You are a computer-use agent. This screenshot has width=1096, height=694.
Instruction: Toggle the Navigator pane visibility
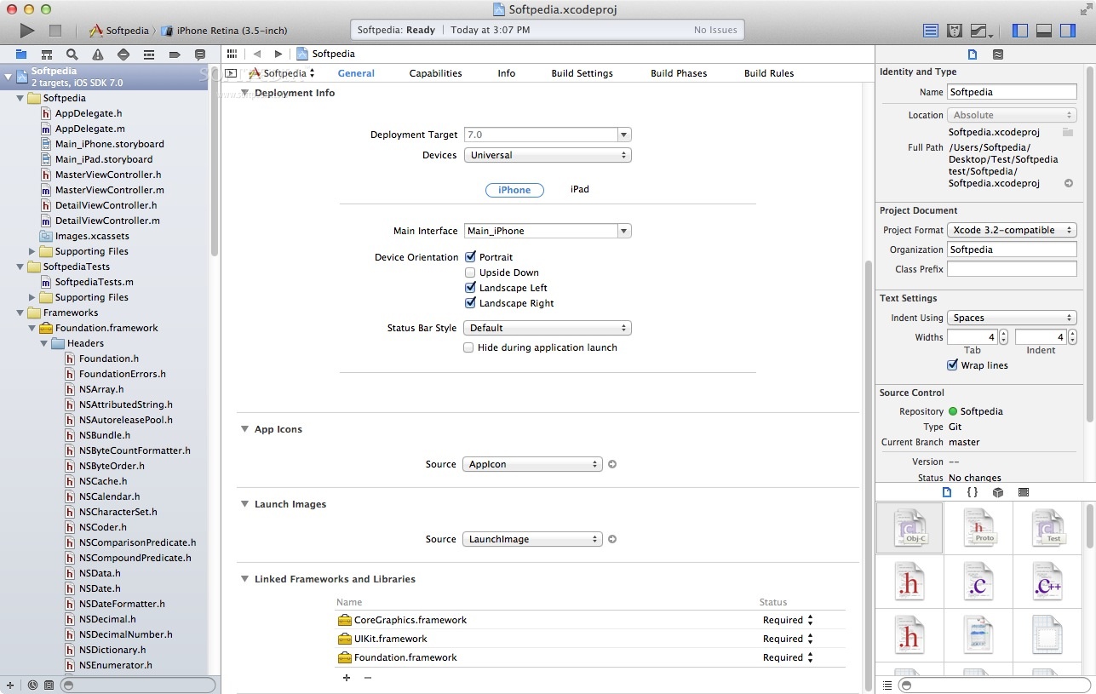1020,31
